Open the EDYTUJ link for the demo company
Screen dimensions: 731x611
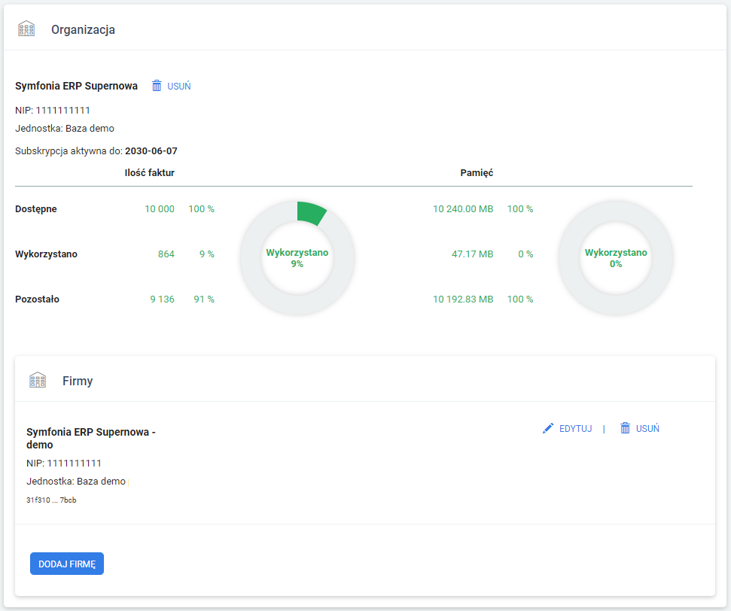[575, 428]
